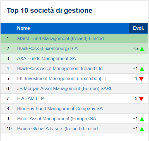Click the Evol. column header
The image size is (149, 141).
click(x=138, y=28)
